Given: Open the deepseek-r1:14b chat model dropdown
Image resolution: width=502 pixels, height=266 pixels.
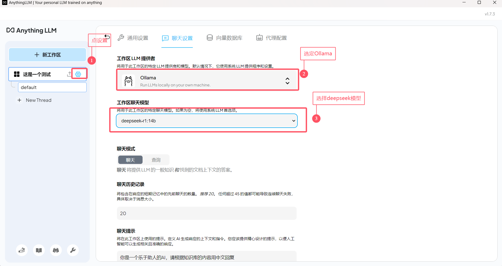Looking at the screenshot, I should coord(207,121).
